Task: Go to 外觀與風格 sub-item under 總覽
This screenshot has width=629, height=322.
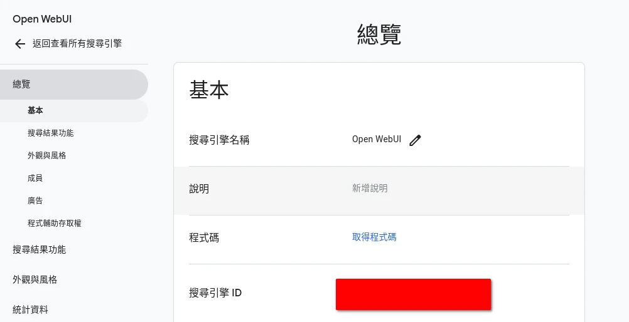Action: click(47, 156)
